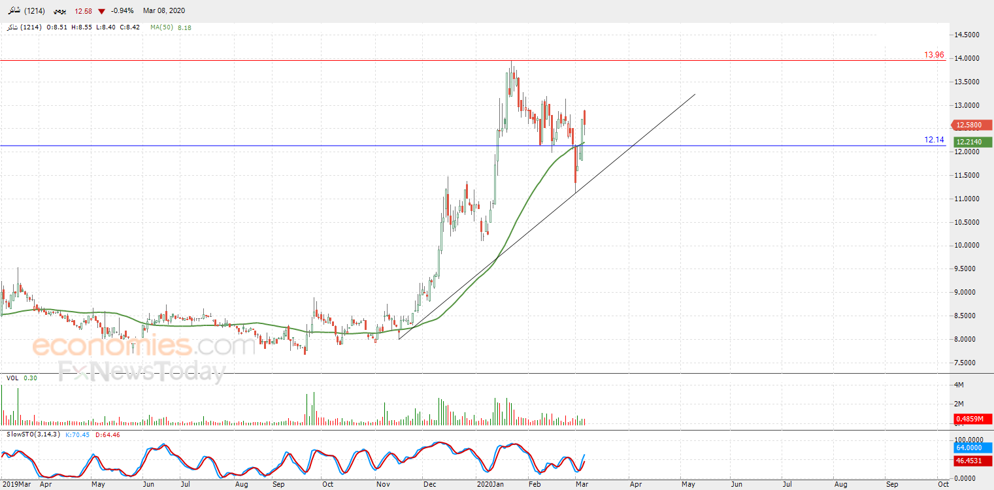Screen dimensions: 994x490
Task: Click the FxNewsToday watermark logo
Action: 141,372
